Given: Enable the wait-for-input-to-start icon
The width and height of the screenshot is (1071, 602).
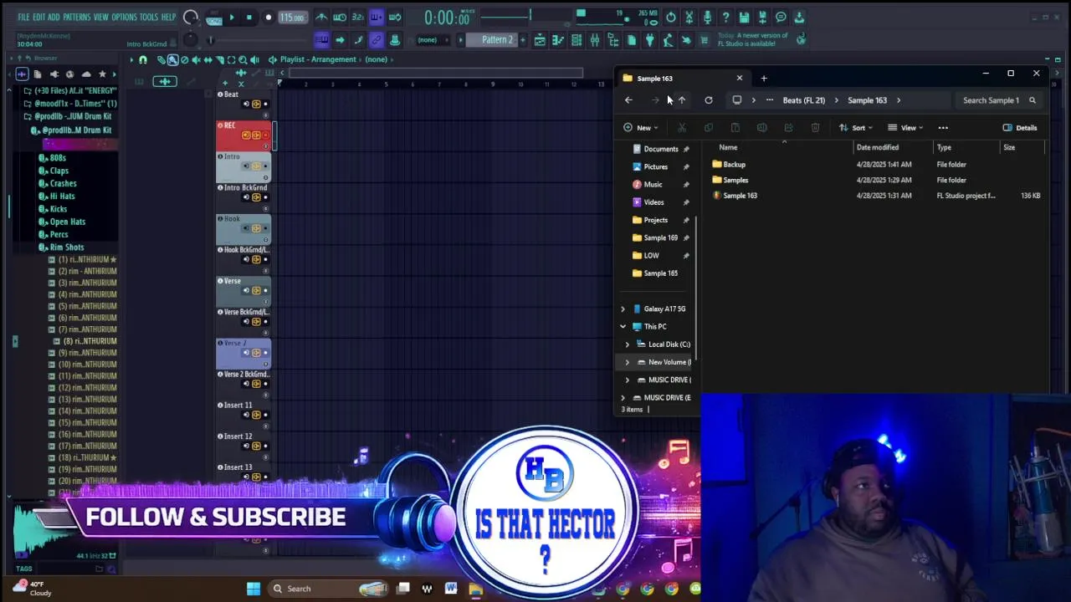Looking at the screenshot, I should [x=340, y=17].
